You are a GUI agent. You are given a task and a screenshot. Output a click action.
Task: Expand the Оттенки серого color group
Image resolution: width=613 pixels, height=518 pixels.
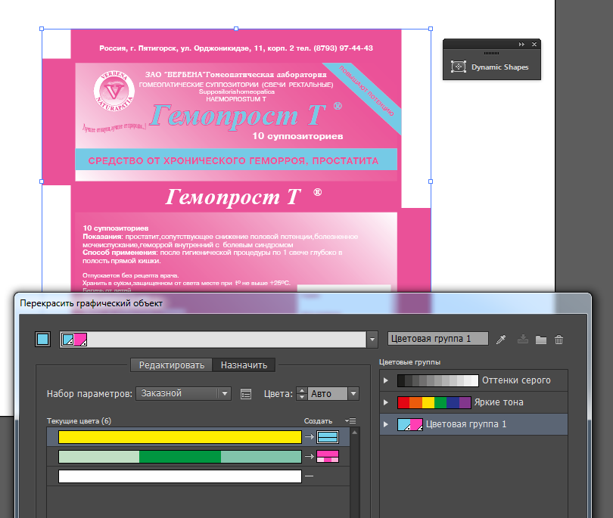pyautogui.click(x=386, y=380)
